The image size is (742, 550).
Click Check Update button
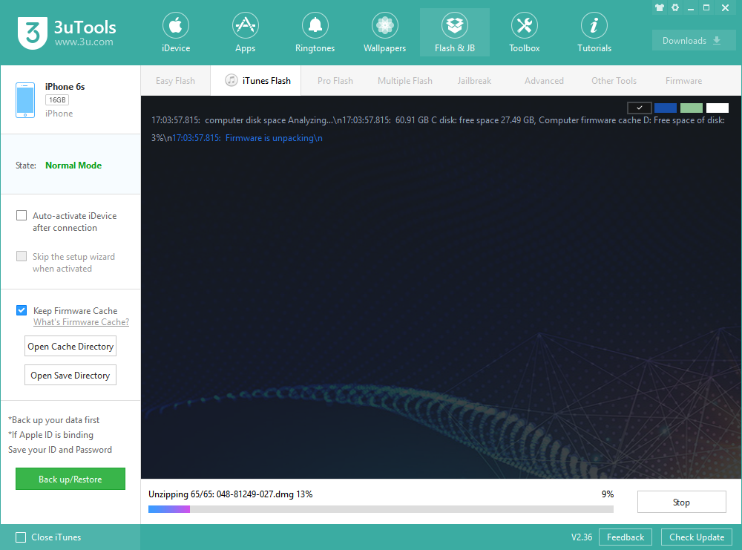pyautogui.click(x=697, y=537)
